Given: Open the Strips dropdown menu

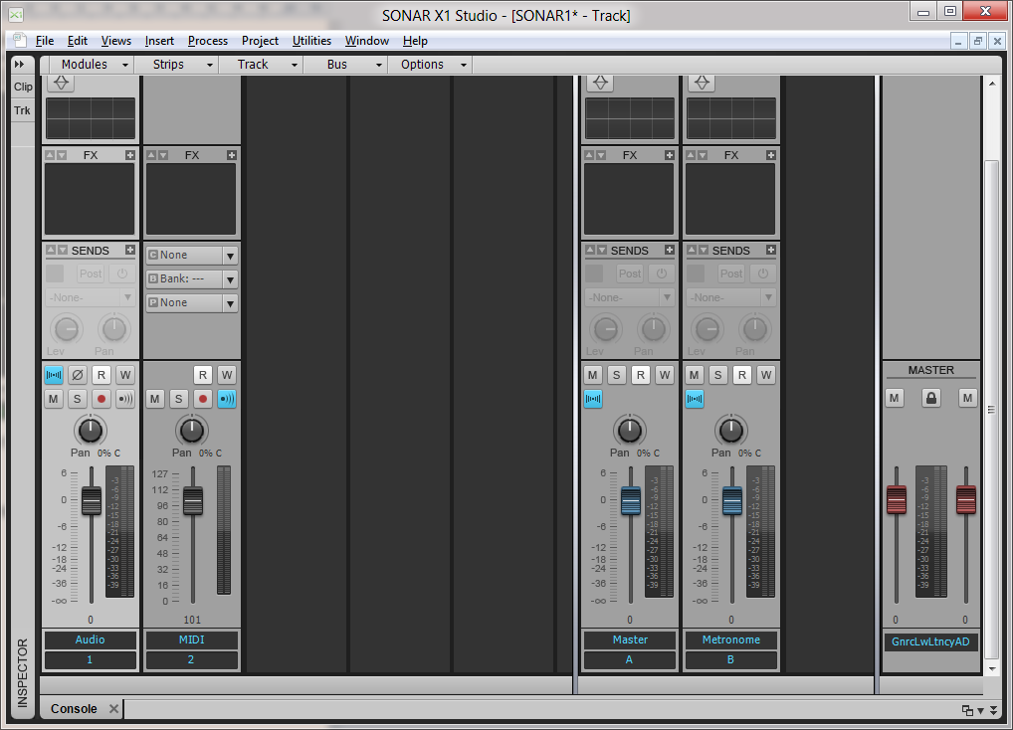Looking at the screenshot, I should (176, 65).
